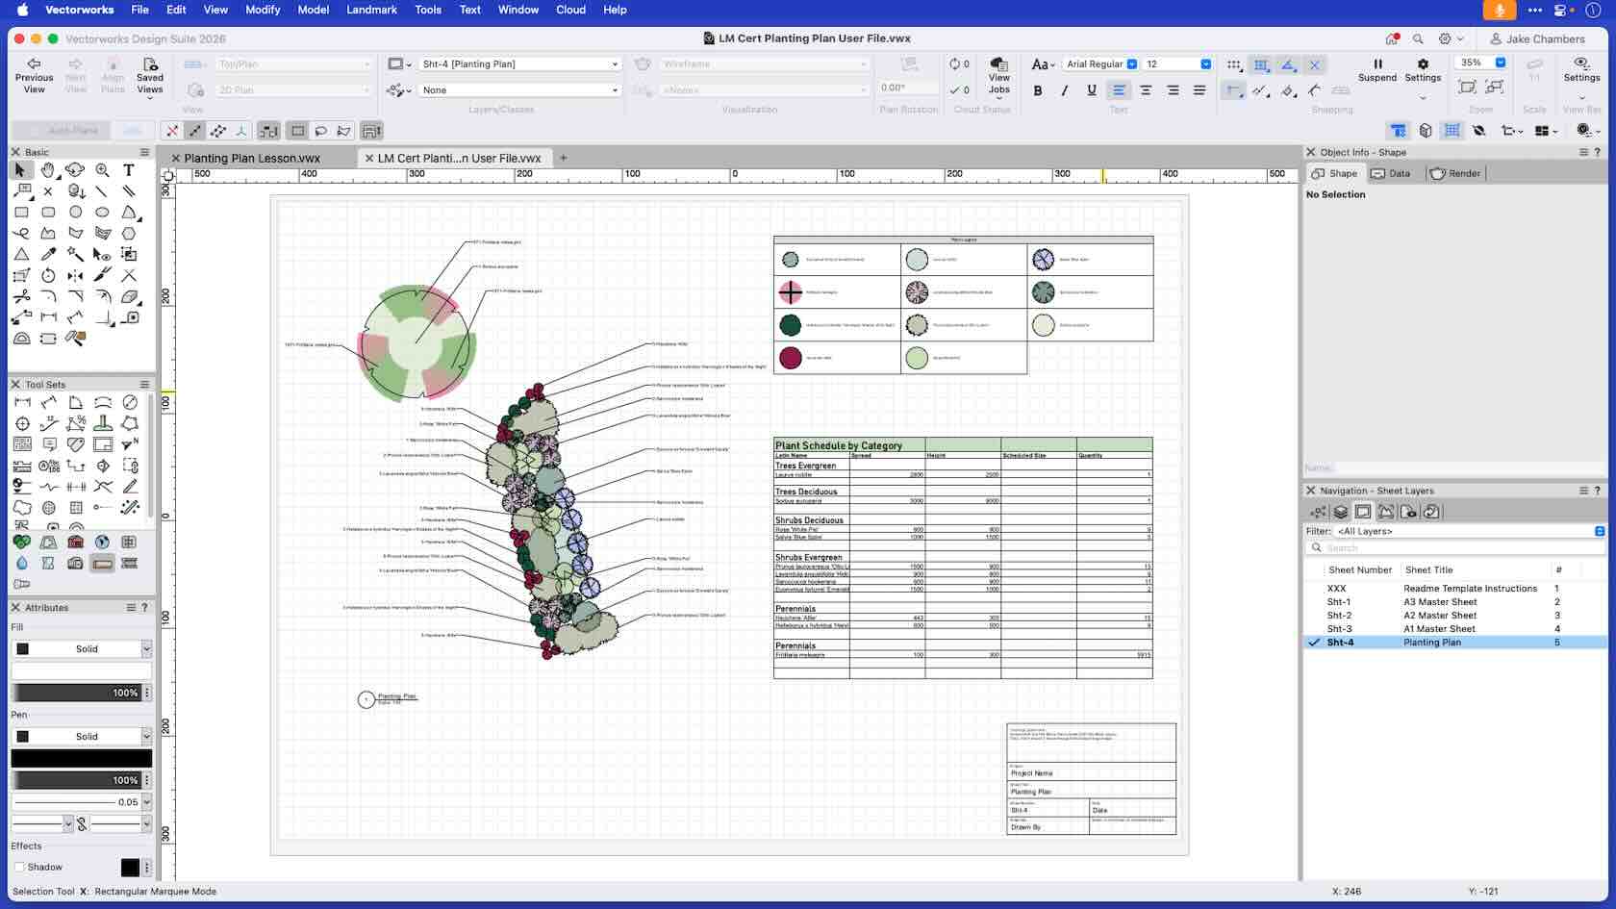Click the Previous View button
The width and height of the screenshot is (1616, 909).
pos(34,76)
